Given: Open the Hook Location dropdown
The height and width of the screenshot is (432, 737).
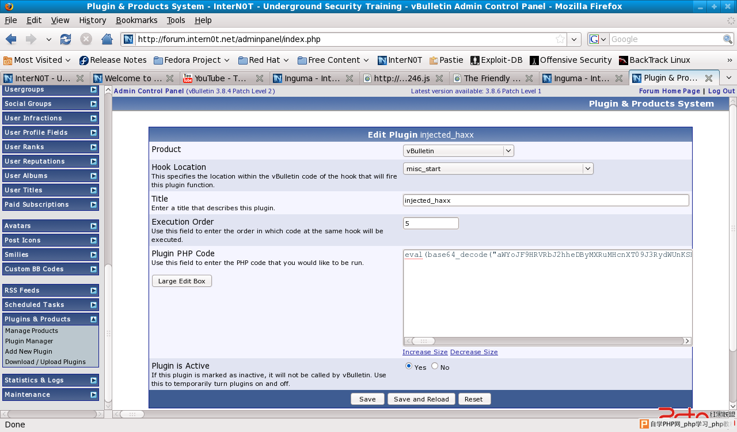Looking at the screenshot, I should coord(498,169).
